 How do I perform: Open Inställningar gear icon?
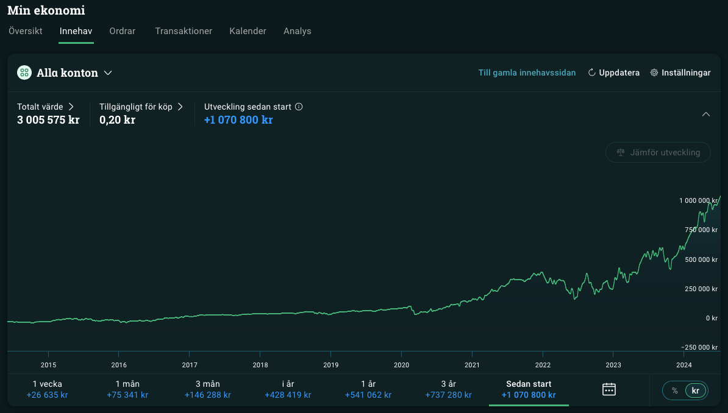click(x=654, y=72)
